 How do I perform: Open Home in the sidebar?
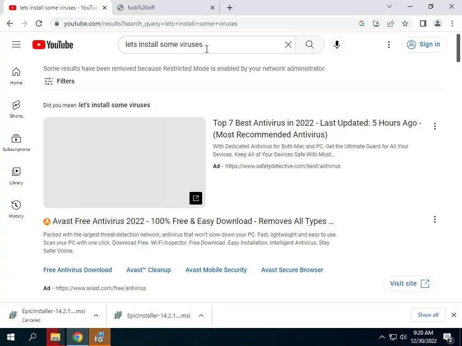point(16,76)
